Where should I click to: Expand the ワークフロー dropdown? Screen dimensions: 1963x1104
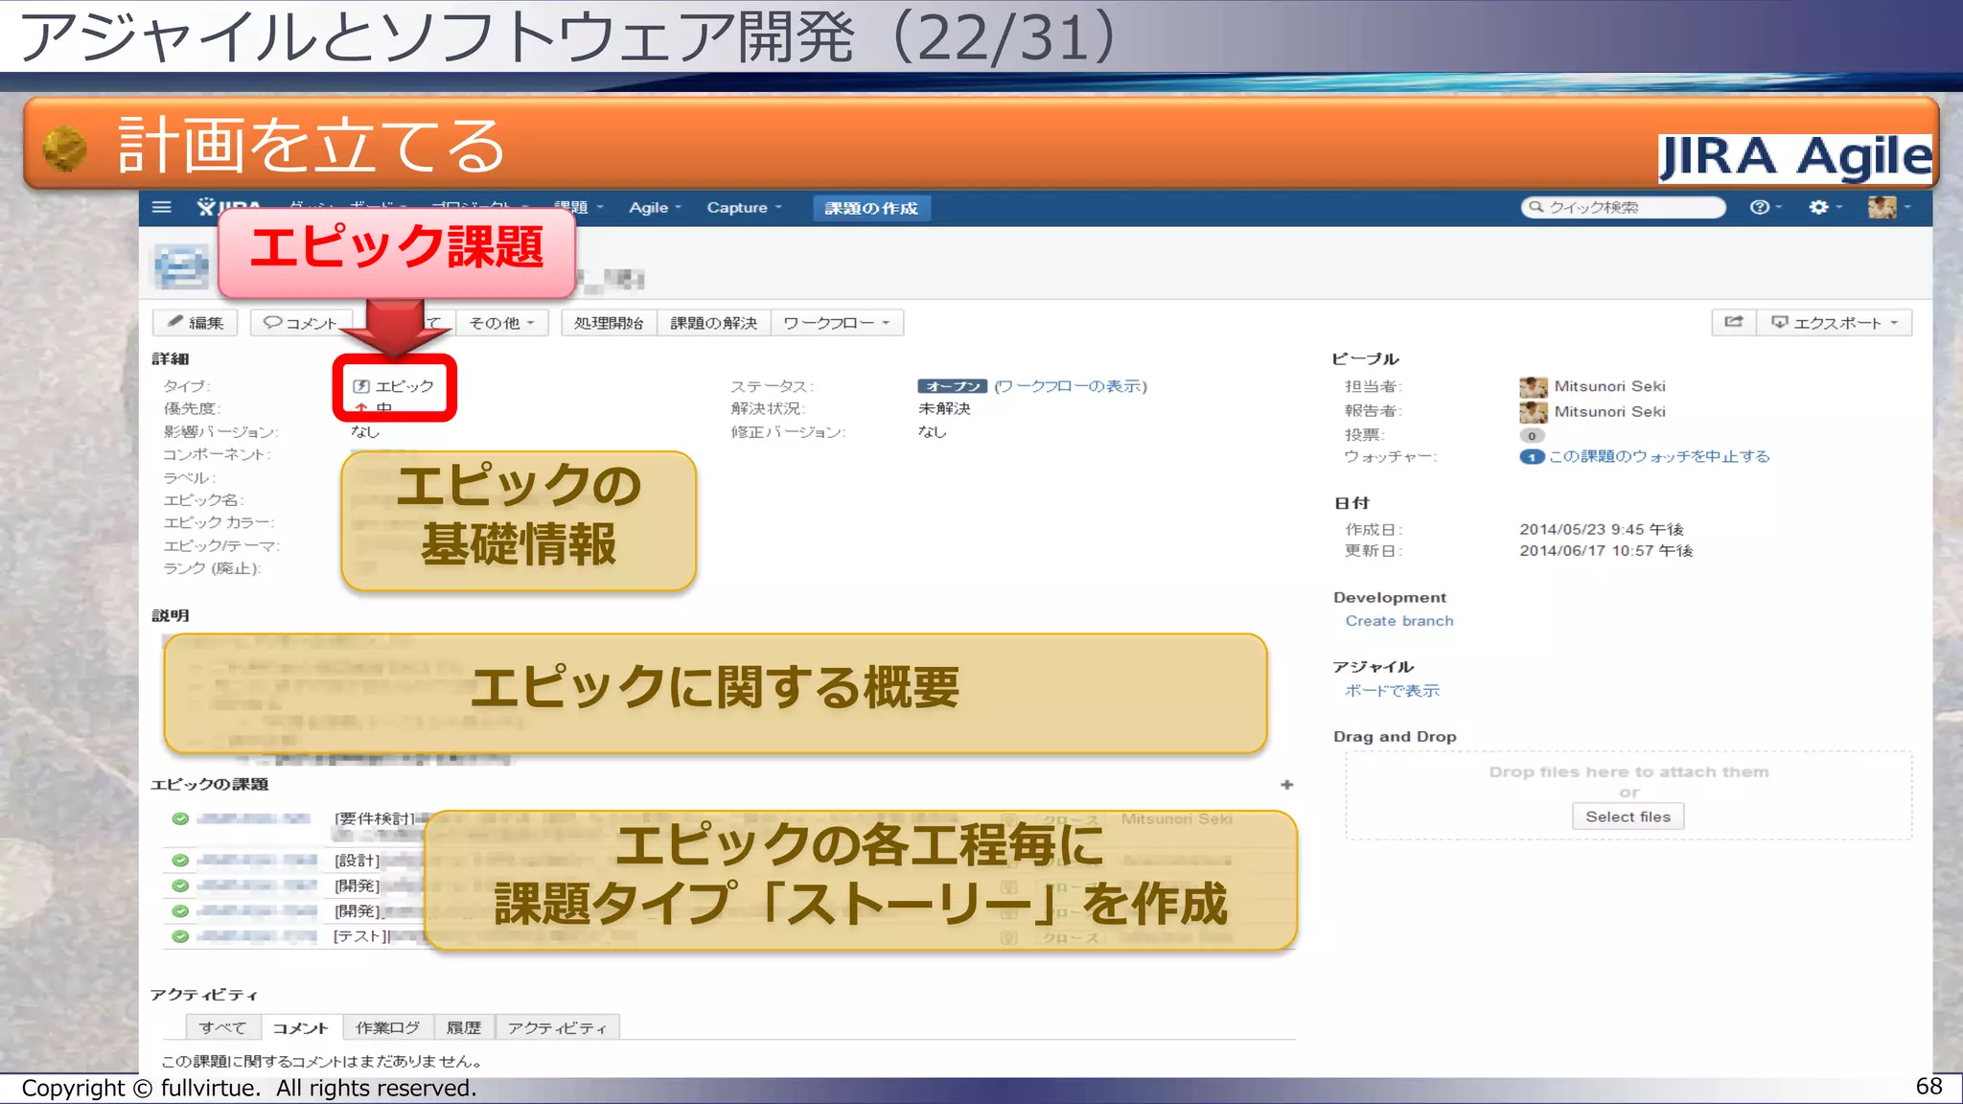(x=837, y=323)
